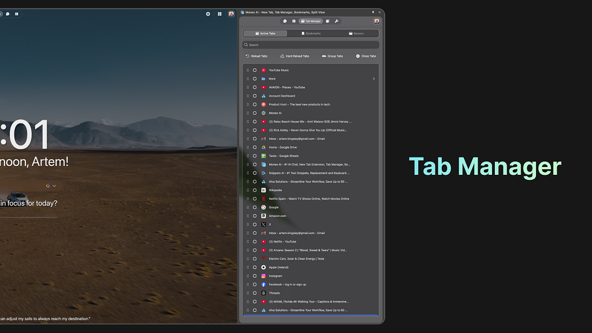Open the apps grid icon on new tab page
This screenshot has height=333, width=592.
click(220, 14)
